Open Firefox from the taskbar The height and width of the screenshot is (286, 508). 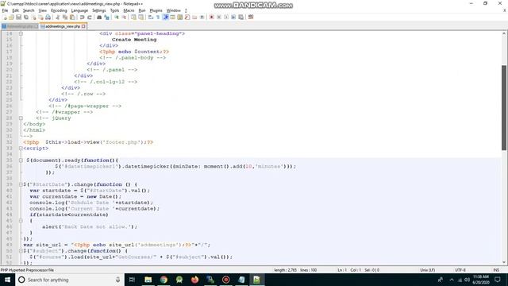194,280
